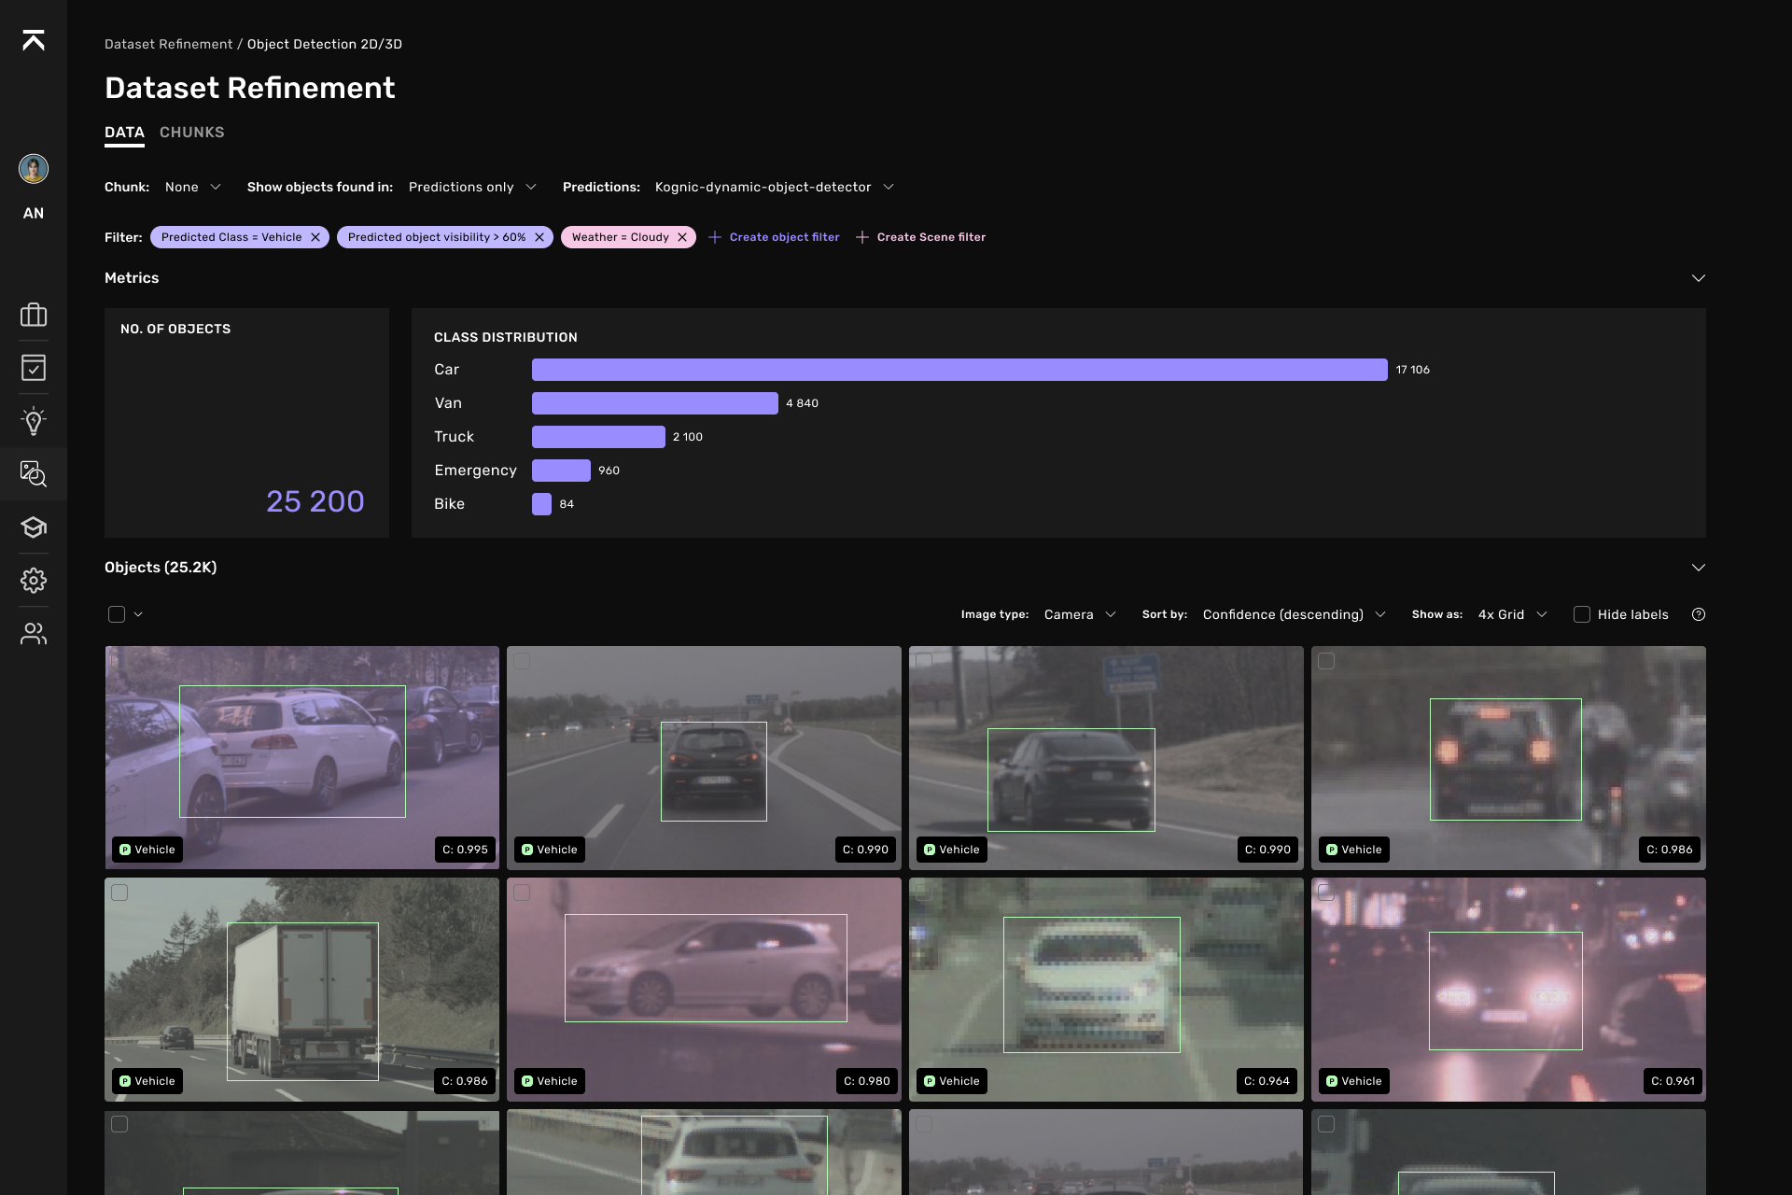Click Create object filter

(784, 236)
